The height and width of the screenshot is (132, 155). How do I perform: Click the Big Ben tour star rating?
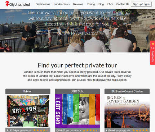[140, 130]
